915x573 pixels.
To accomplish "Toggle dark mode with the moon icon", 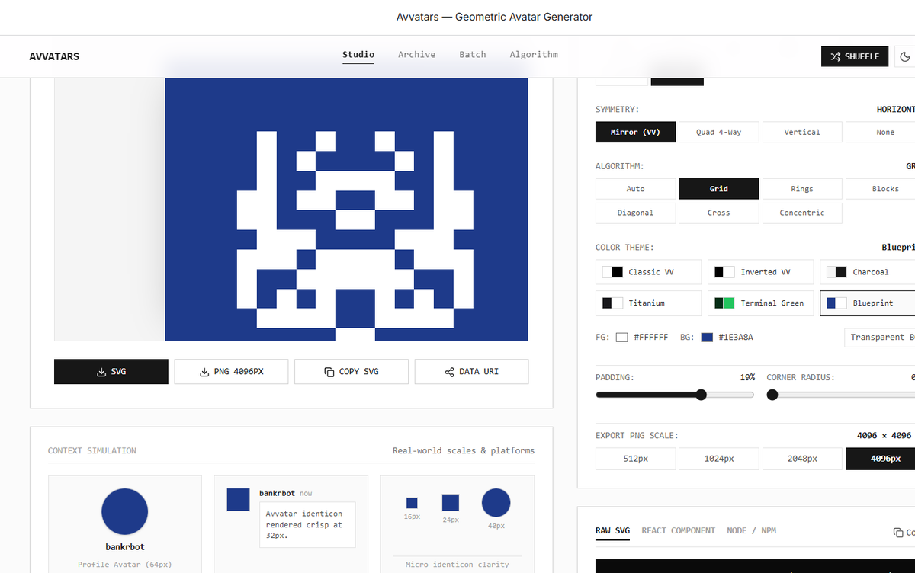I will (905, 56).
